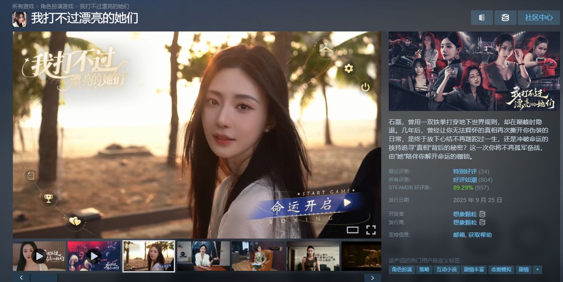Click the play arrow beside 命运开启
Viewport: 563px width, 282px height.
347,202
